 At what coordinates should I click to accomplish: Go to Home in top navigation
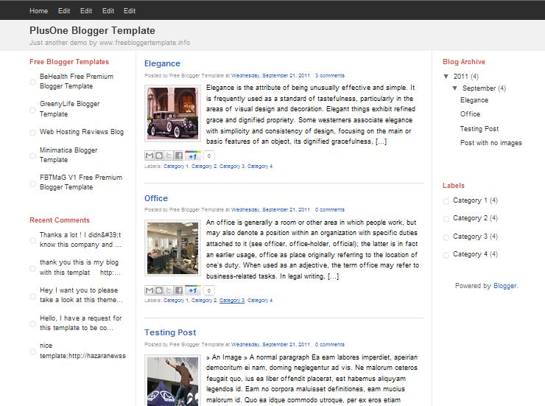click(38, 11)
